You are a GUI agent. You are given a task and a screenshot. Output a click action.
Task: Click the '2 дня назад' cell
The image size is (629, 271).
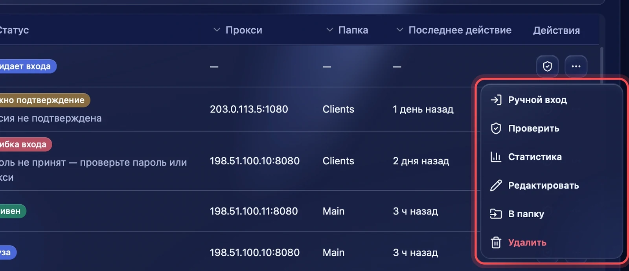[x=421, y=161]
